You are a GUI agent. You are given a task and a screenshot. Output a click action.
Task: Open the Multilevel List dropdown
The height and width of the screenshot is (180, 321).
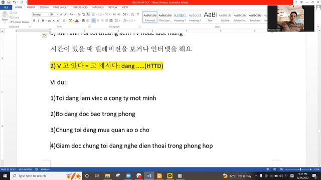tap(107, 14)
